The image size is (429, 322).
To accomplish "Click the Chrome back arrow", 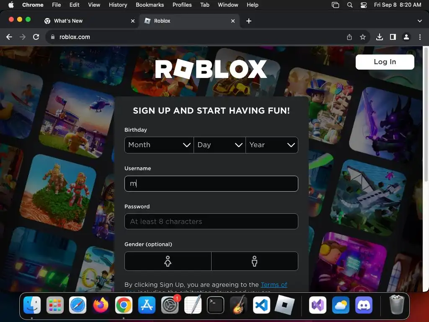I will (9, 37).
